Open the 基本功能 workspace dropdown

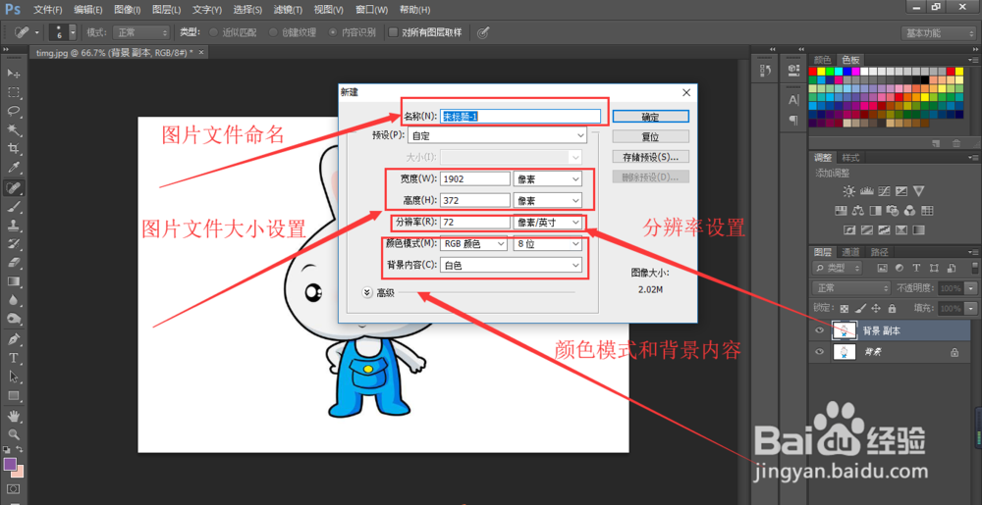point(938,33)
